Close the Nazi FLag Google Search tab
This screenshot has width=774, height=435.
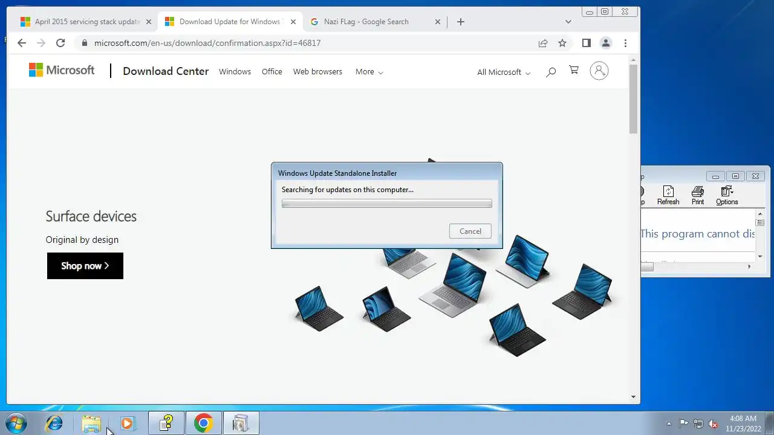[x=438, y=22]
